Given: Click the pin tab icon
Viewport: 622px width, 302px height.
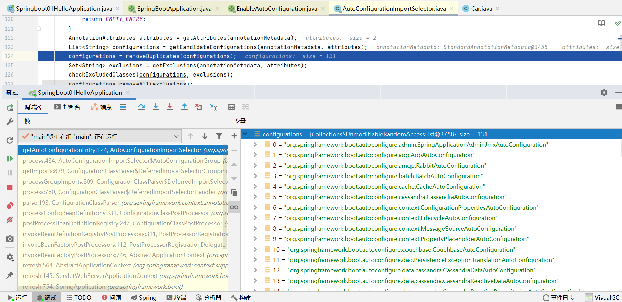Looking at the screenshot, I should pos(10,275).
